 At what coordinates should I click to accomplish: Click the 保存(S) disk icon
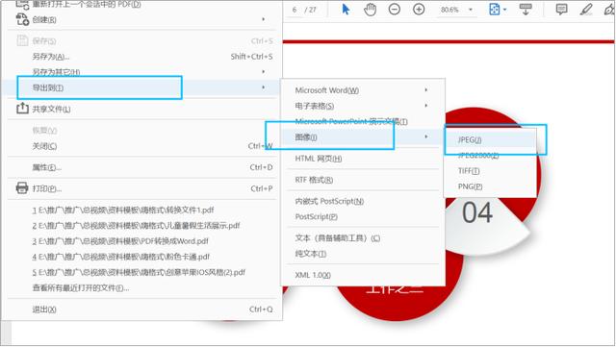pos(22,40)
